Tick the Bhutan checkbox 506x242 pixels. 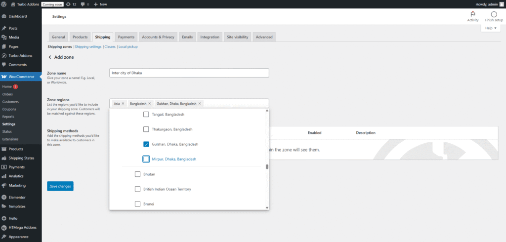137,174
